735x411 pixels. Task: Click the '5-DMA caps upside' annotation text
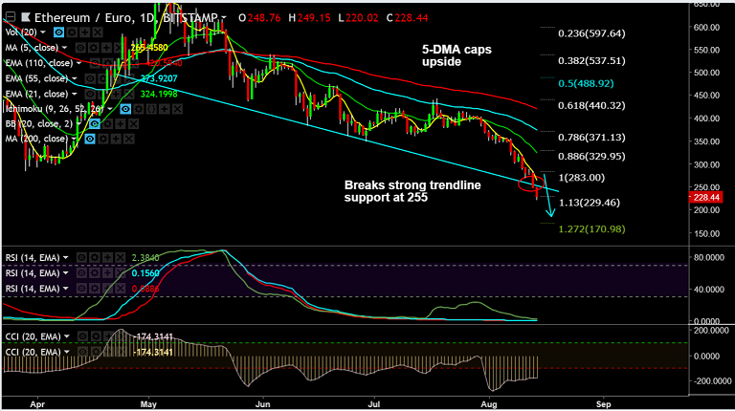point(457,55)
